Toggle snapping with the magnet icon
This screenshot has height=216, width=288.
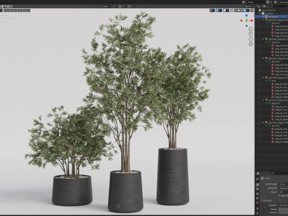click(x=120, y=7)
